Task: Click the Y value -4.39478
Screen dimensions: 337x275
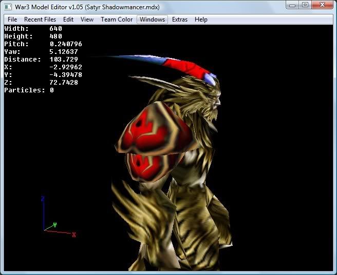Action: click(66, 75)
